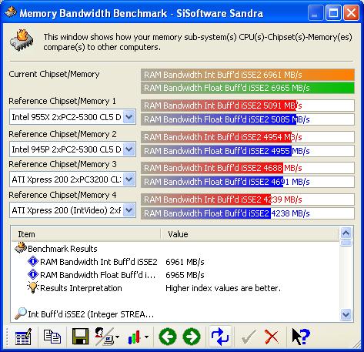364x352 pixels.
Task: Click the blue Float 5085 MB/s bar
Action: tap(248, 119)
